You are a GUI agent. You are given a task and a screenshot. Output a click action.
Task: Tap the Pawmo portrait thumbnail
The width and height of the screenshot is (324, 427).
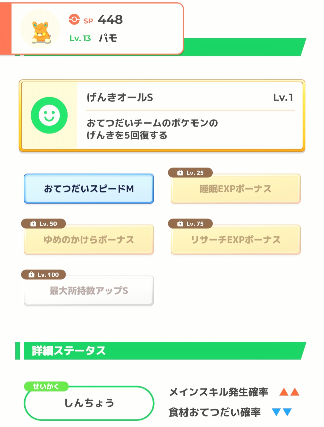40,29
